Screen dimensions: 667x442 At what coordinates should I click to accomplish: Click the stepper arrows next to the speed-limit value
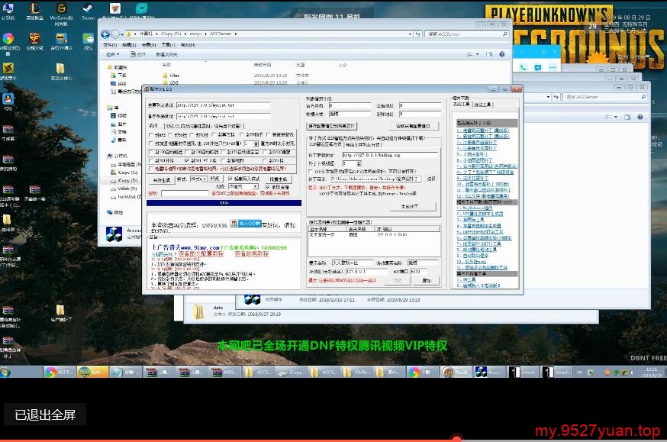[x=256, y=144]
